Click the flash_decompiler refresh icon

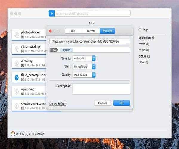[x=16, y=77]
